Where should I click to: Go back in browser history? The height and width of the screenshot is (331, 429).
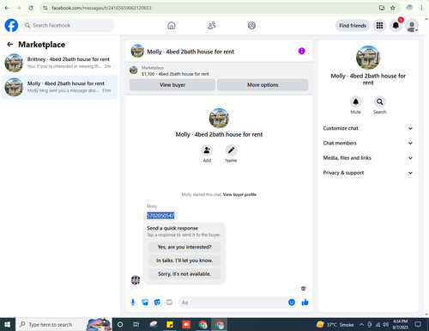coord(7,8)
